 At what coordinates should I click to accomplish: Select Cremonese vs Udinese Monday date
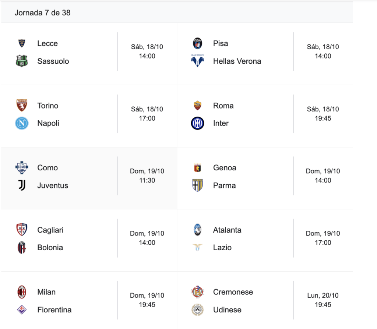tap(323, 296)
